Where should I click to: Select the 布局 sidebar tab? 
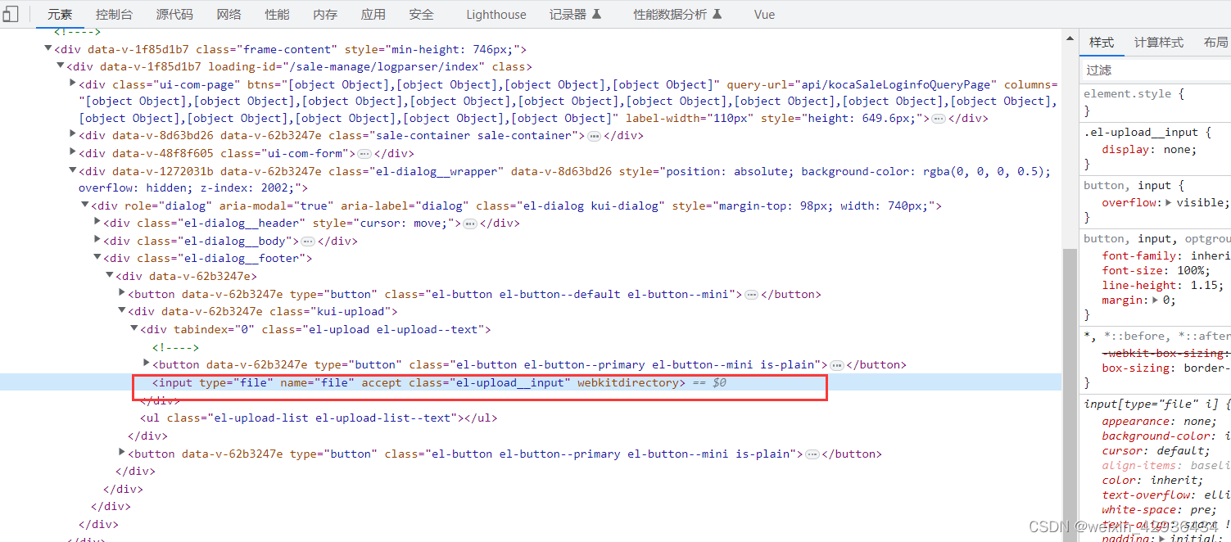[1215, 43]
